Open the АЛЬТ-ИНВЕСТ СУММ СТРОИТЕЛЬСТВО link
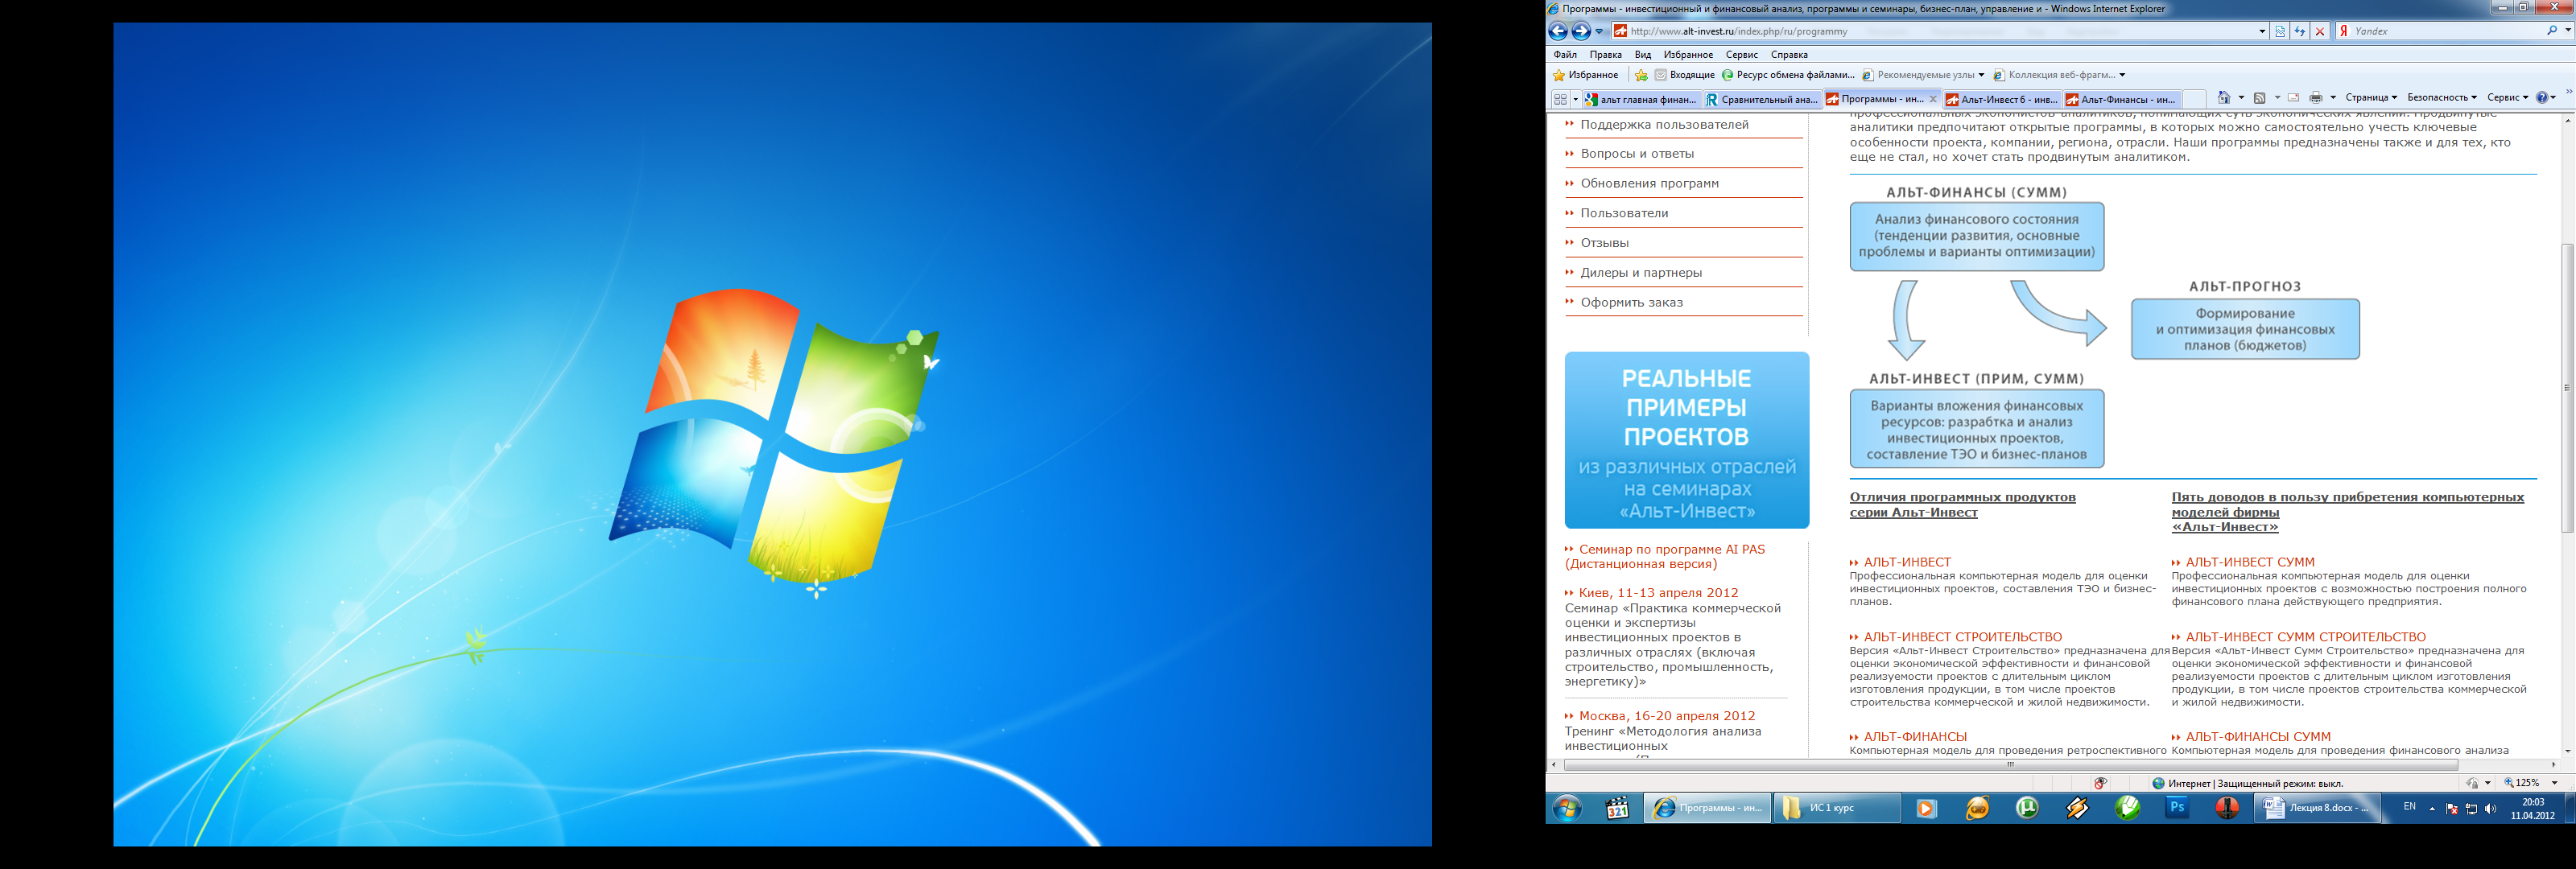This screenshot has height=869, width=2576. [2305, 637]
